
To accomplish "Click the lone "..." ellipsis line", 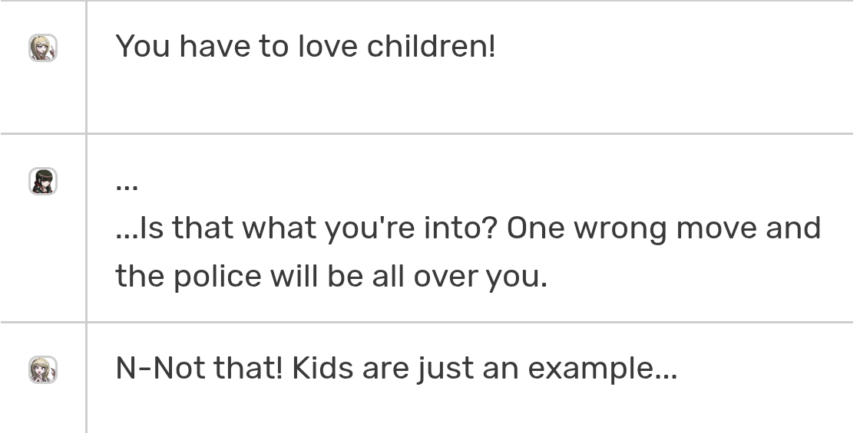I will [127, 187].
